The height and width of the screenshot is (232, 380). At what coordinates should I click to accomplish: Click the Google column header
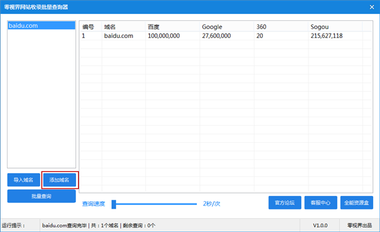coord(227,27)
